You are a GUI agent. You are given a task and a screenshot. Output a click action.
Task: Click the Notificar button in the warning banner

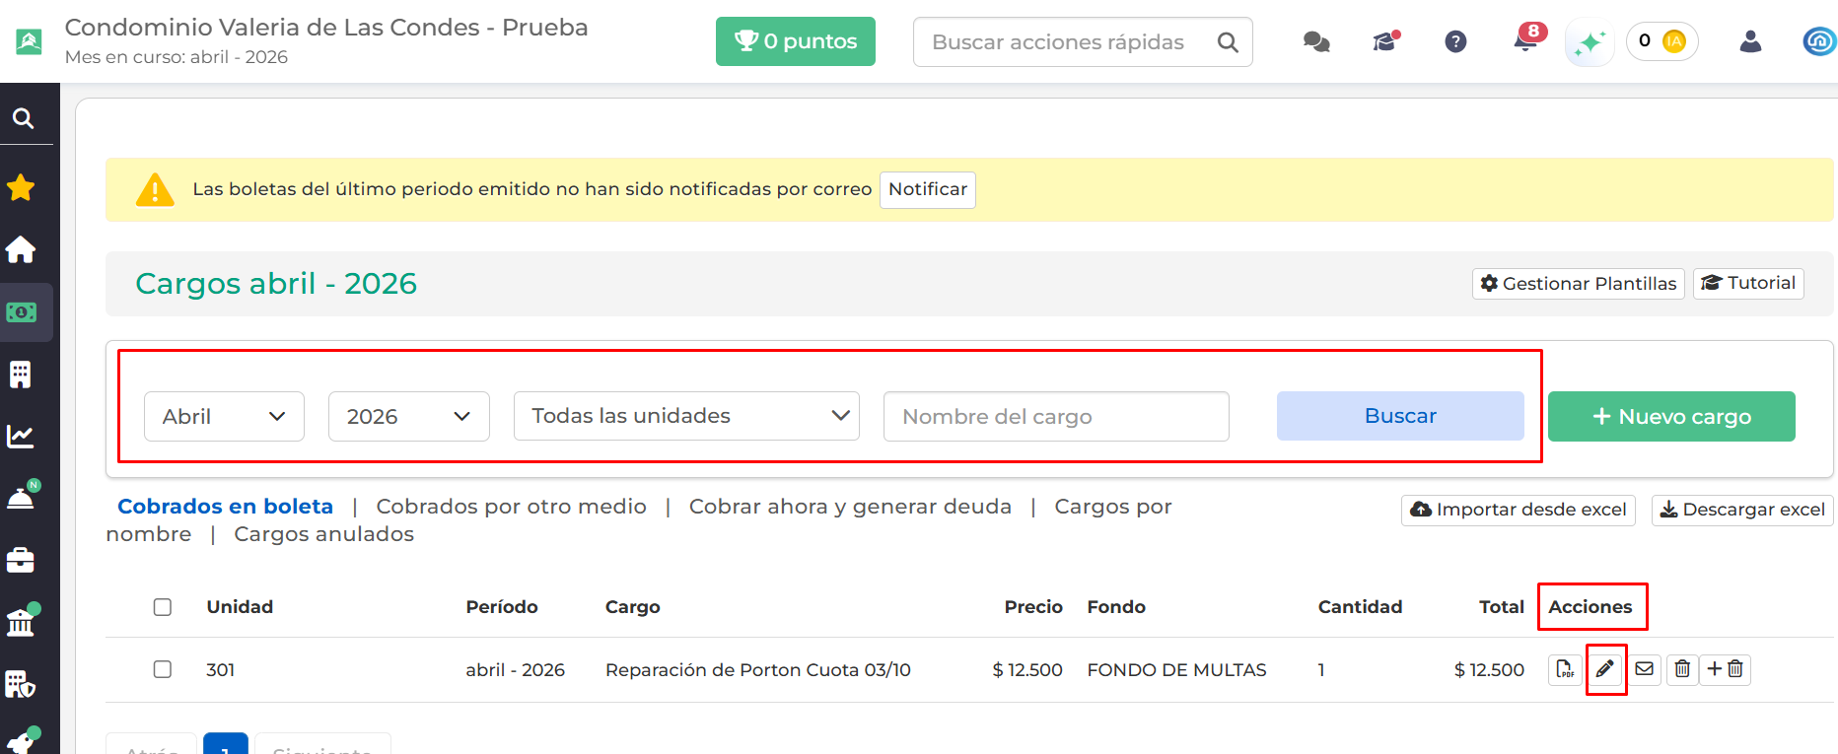(x=927, y=189)
